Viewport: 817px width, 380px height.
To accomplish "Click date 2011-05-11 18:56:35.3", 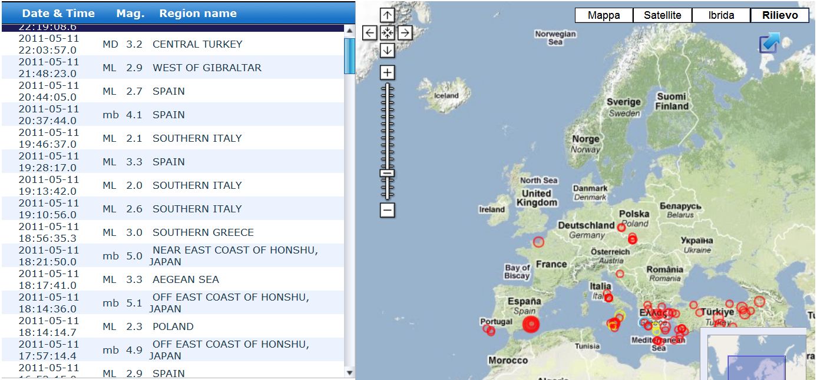I will 48,232.
